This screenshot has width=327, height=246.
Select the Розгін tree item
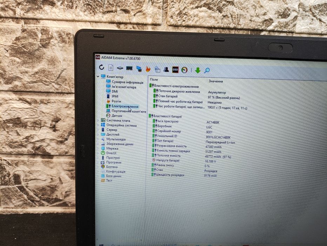(x=116, y=101)
